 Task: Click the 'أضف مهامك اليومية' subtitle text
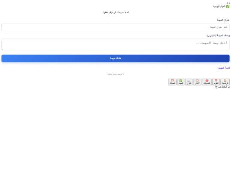click(115, 12)
